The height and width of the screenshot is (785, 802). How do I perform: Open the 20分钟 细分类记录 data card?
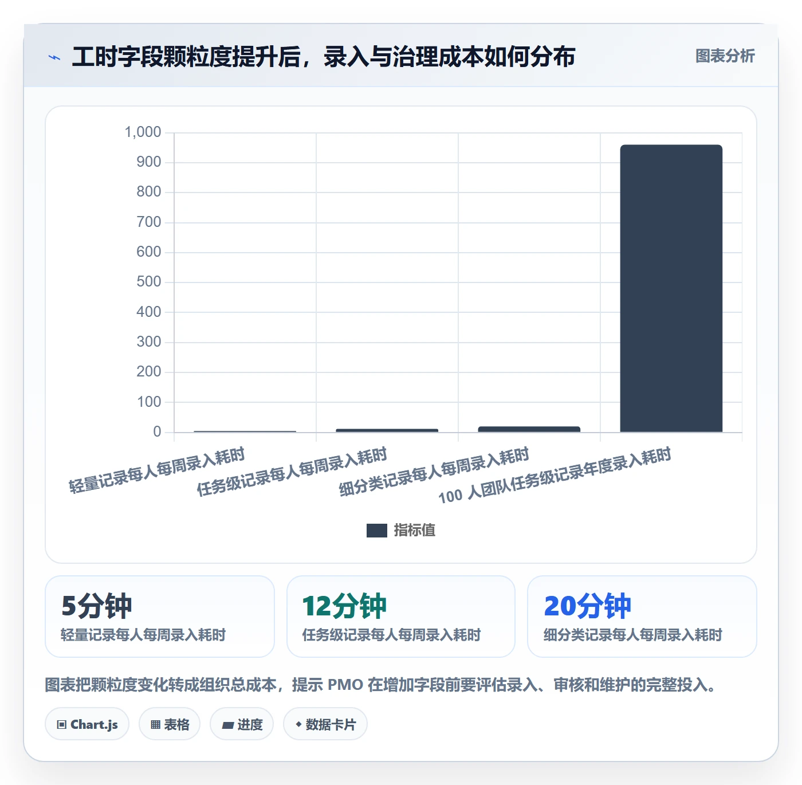pyautogui.click(x=642, y=617)
